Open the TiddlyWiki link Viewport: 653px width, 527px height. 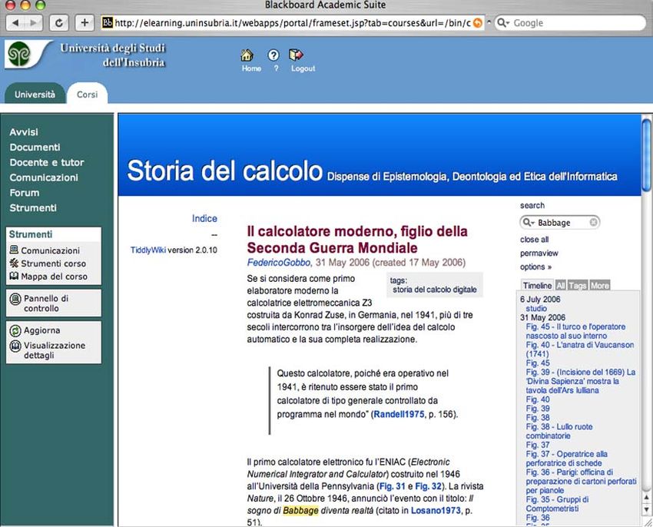(x=148, y=250)
